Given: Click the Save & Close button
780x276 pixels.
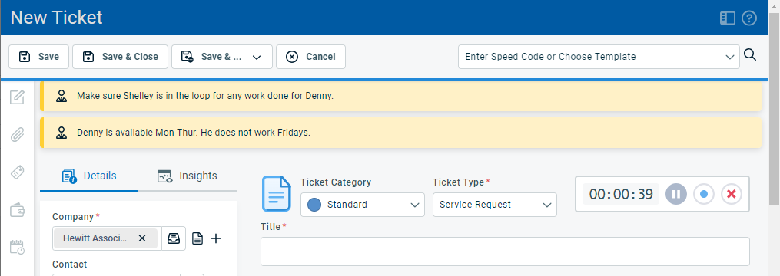Looking at the screenshot, I should tap(121, 57).
